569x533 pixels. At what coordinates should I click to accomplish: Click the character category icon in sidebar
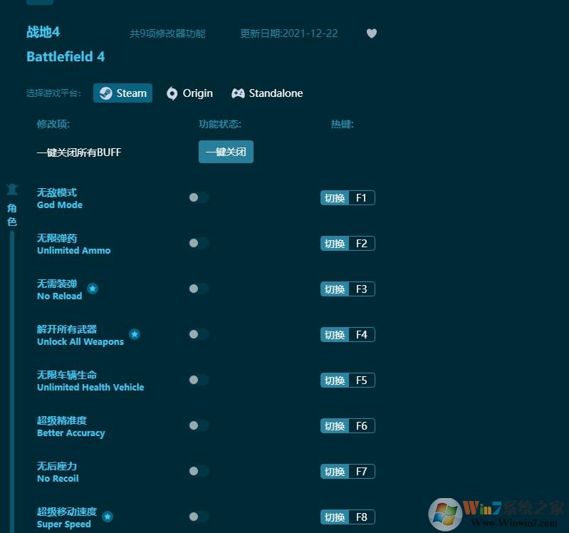(x=12, y=189)
